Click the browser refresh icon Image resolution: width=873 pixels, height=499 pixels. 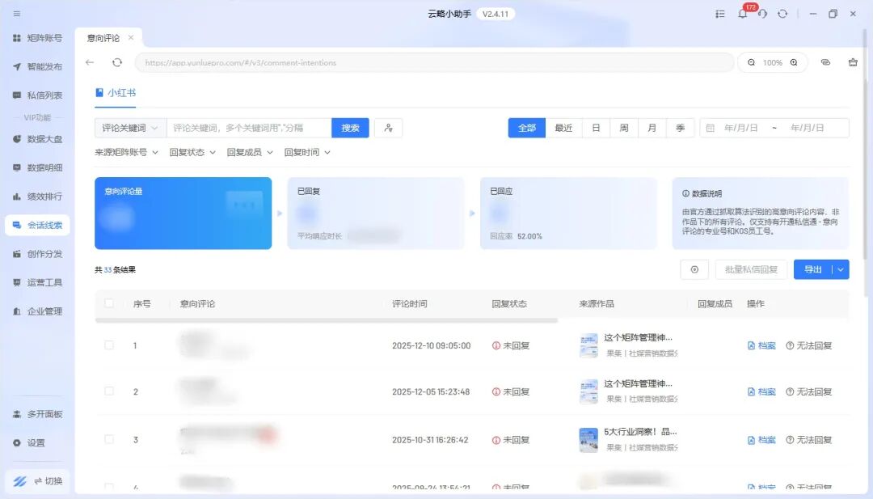tap(117, 62)
